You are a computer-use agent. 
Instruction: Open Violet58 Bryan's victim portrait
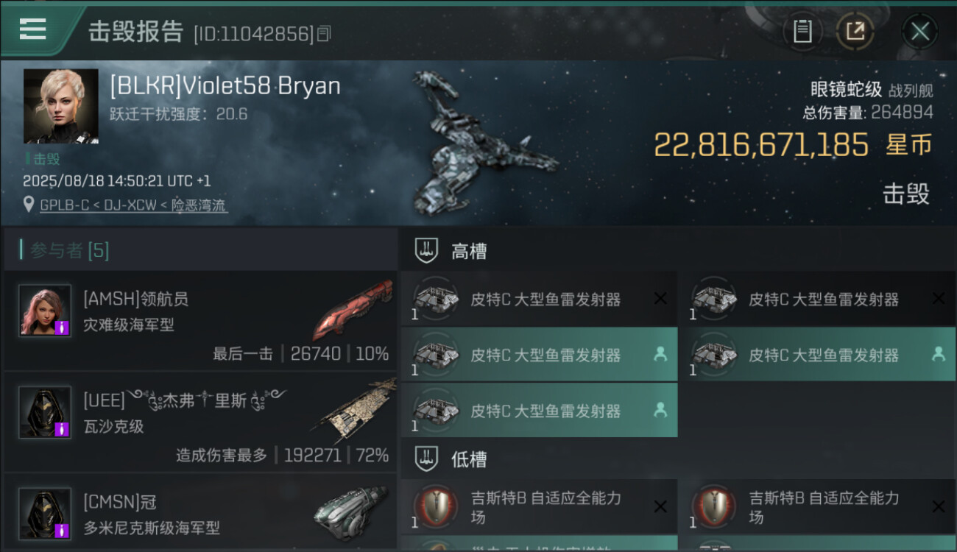pyautogui.click(x=60, y=106)
